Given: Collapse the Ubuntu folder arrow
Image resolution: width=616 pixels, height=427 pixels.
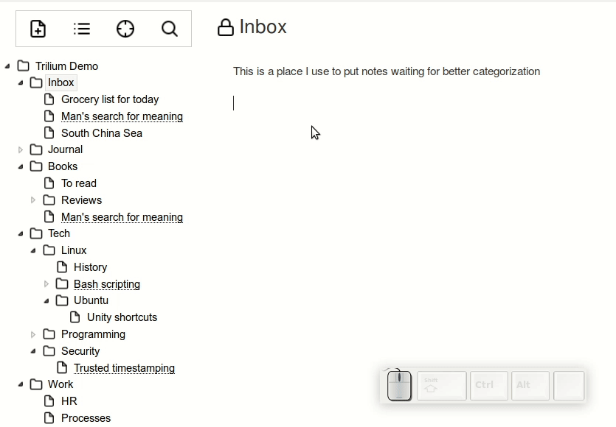Looking at the screenshot, I should coord(46,300).
